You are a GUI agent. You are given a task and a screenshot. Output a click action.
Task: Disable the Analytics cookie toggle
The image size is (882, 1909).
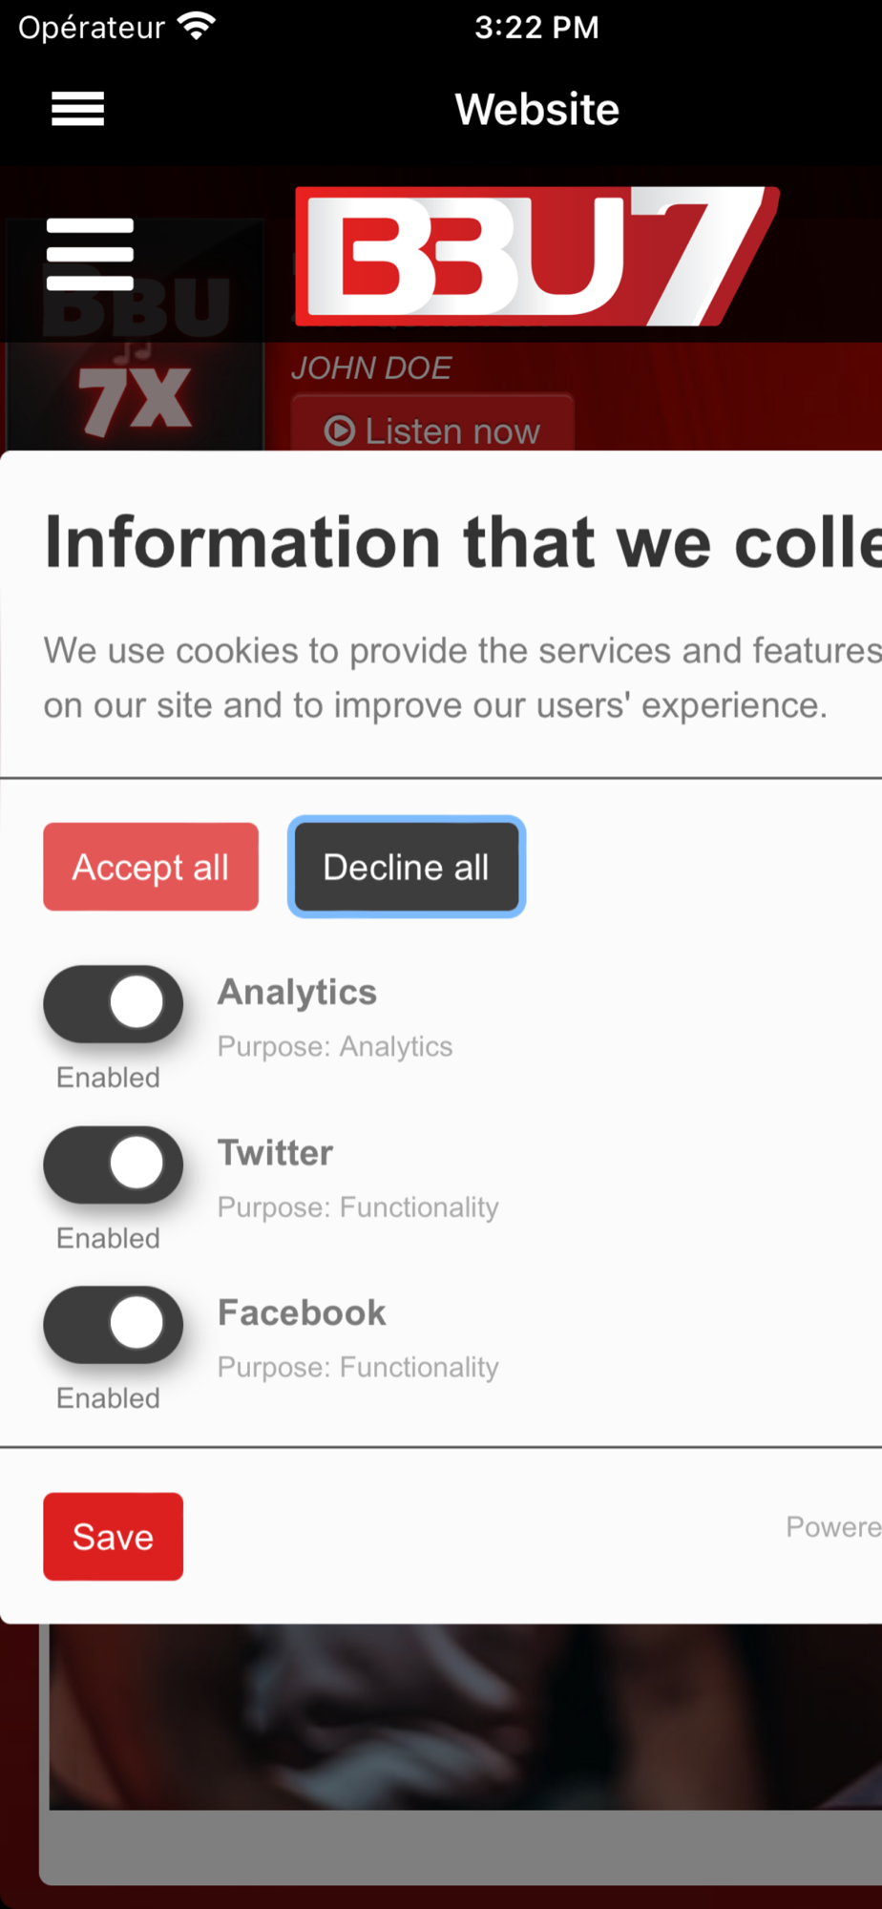pos(113,1004)
